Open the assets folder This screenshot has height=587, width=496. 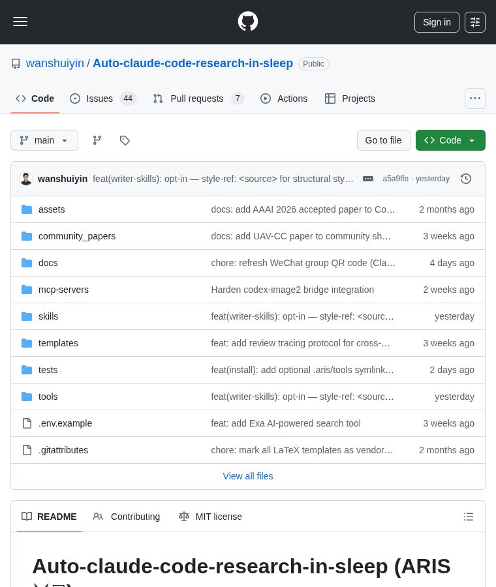click(52, 209)
